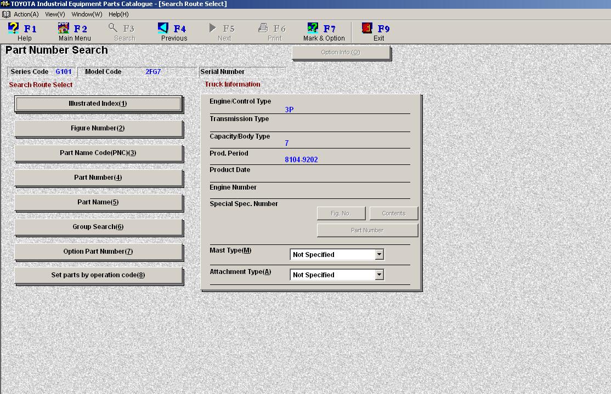Go to F2 Main Menu
The width and height of the screenshot is (611, 394).
point(75,32)
